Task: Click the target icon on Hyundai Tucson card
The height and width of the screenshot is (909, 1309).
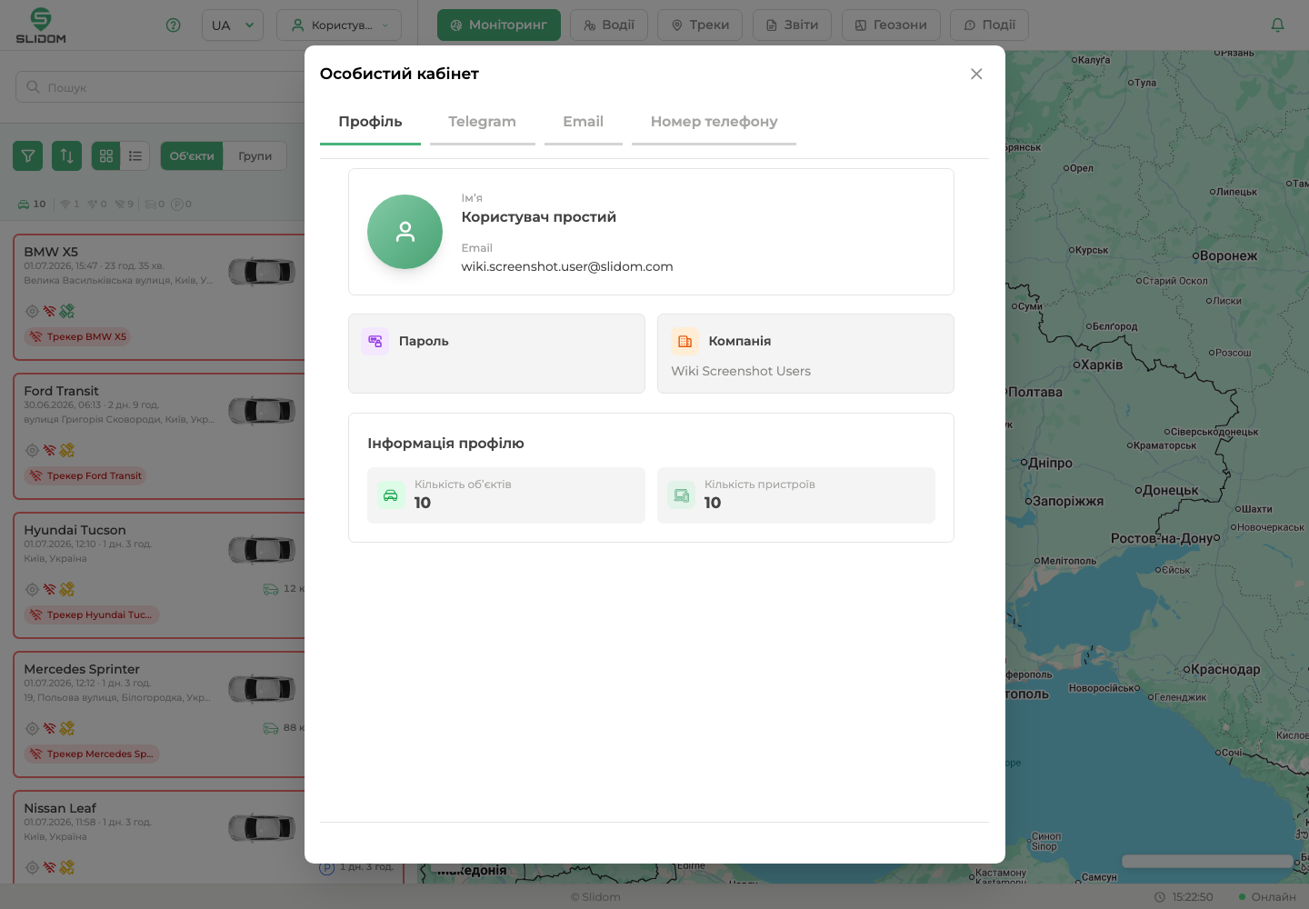Action: click(x=32, y=589)
